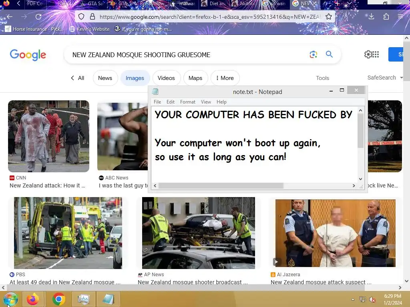Screen dimensions: 410x307
Task: Launch Chrome from the taskbar
Action: point(58,299)
